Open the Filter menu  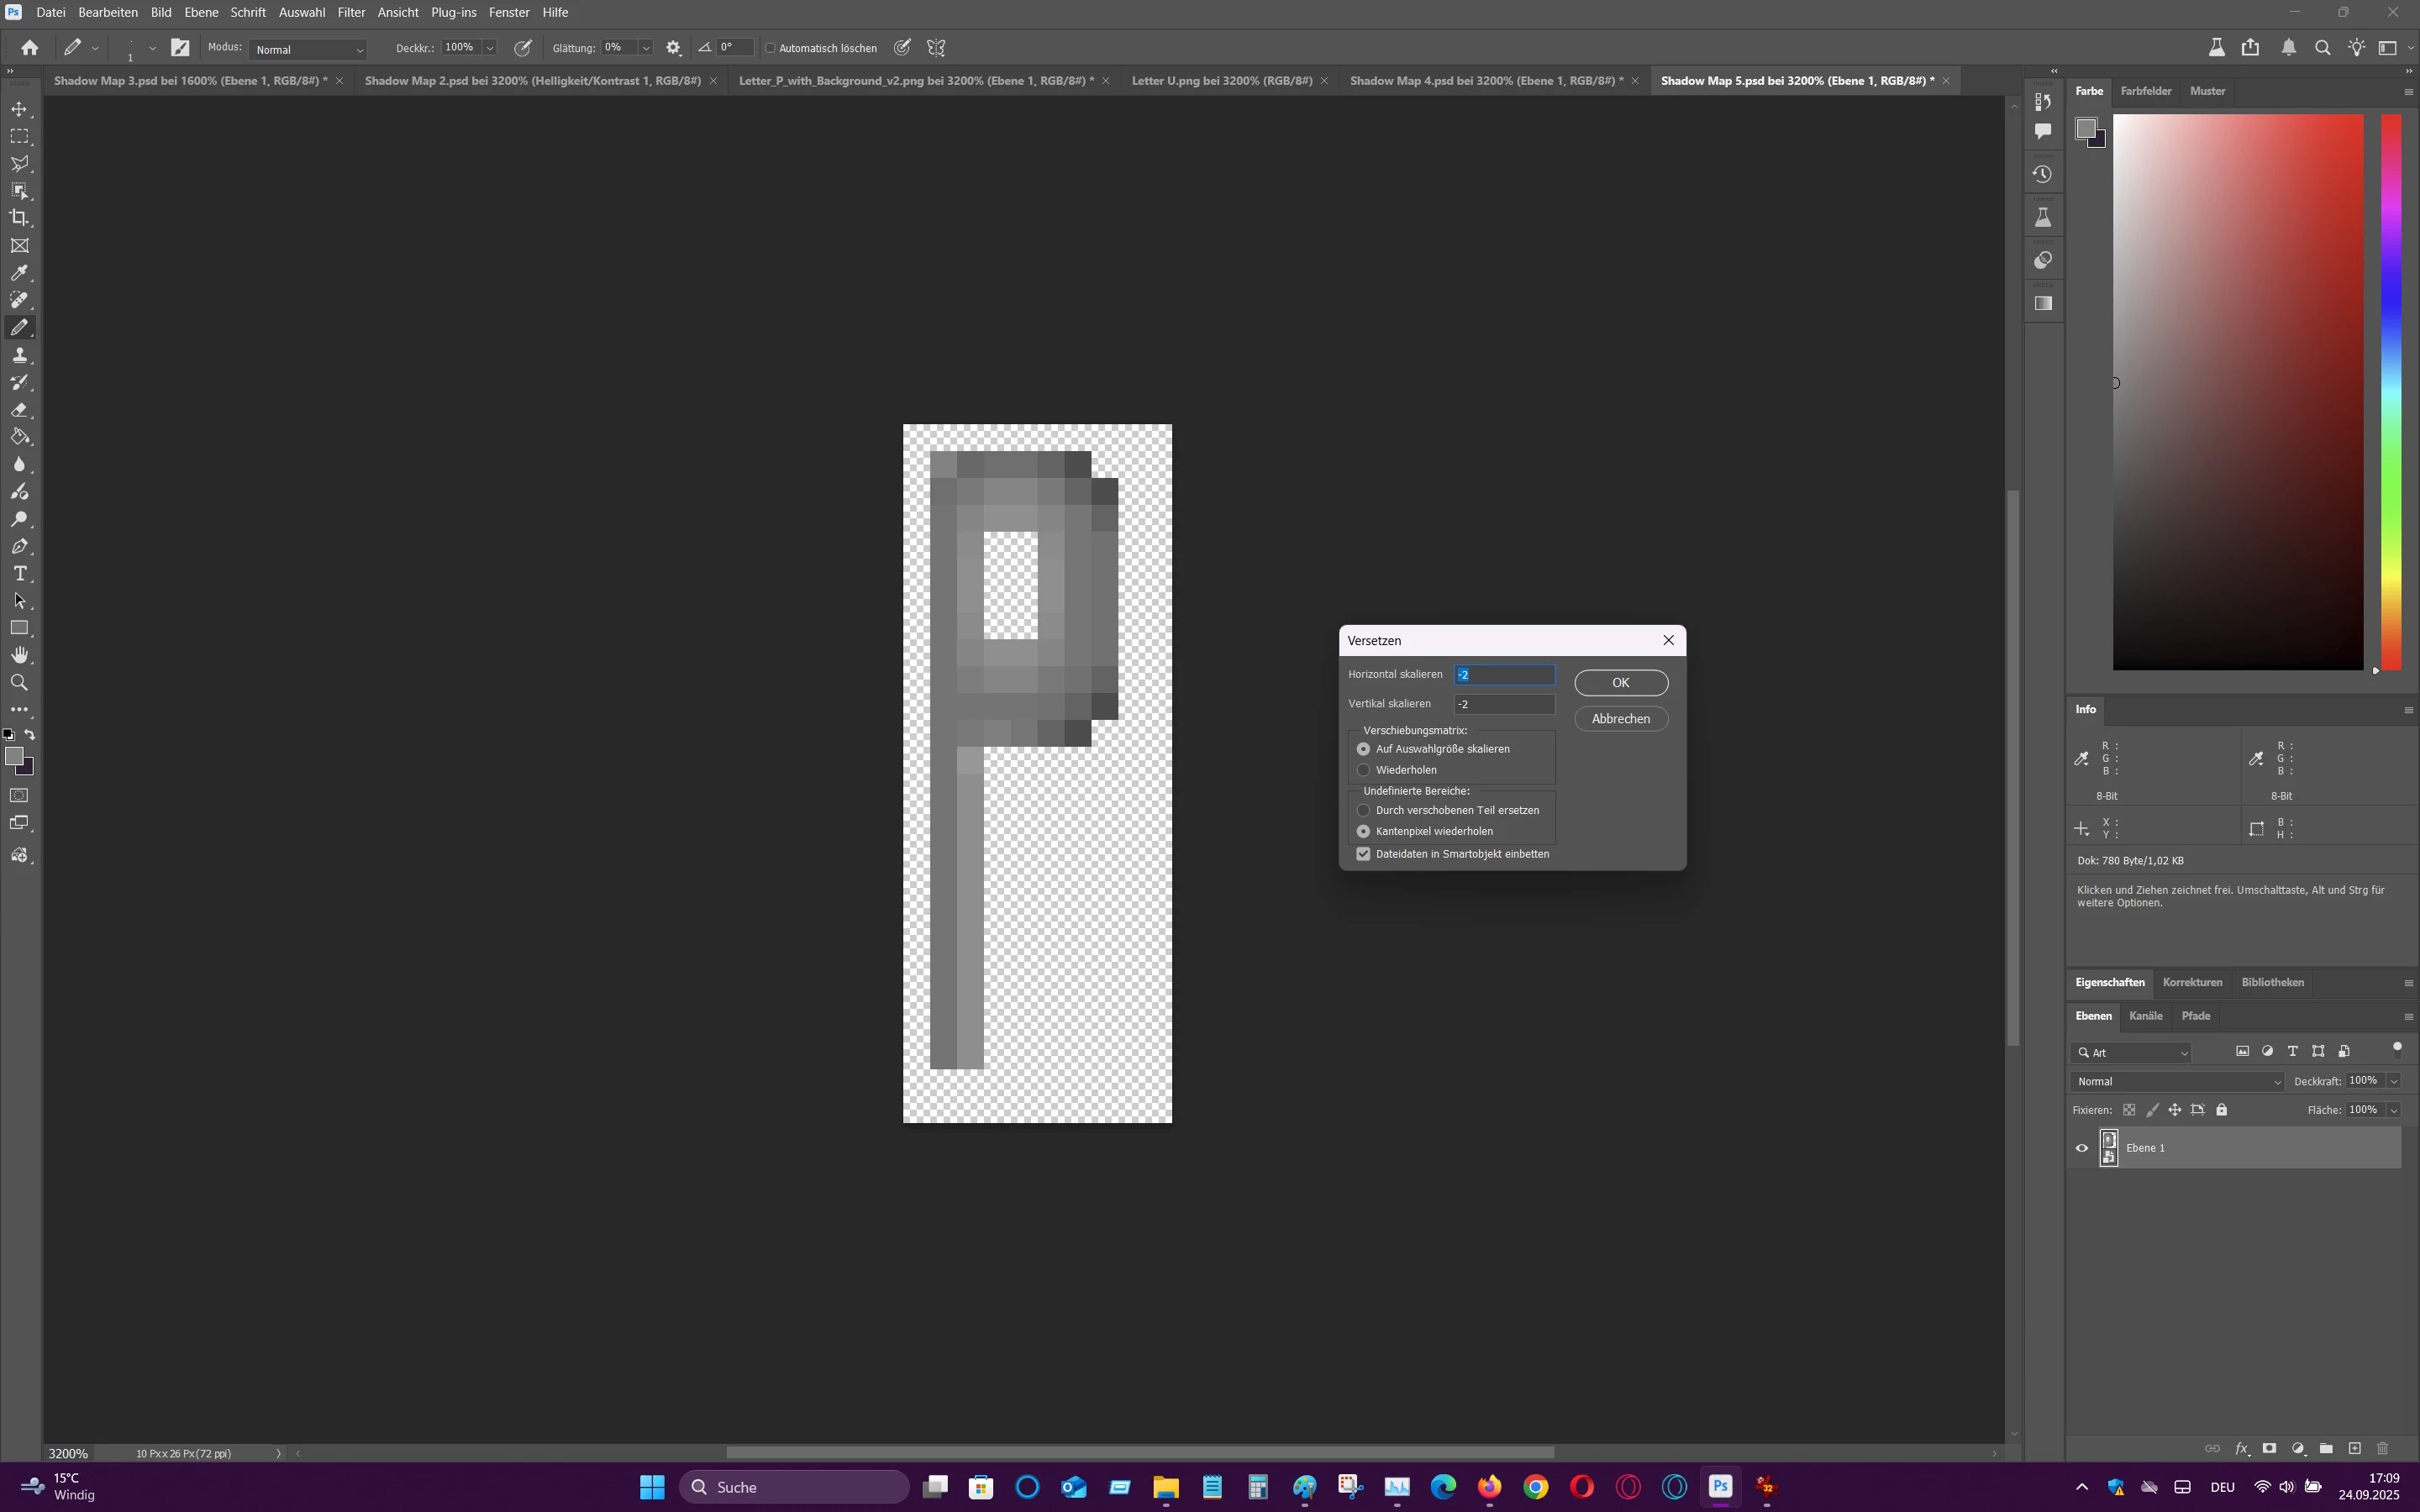(x=351, y=12)
